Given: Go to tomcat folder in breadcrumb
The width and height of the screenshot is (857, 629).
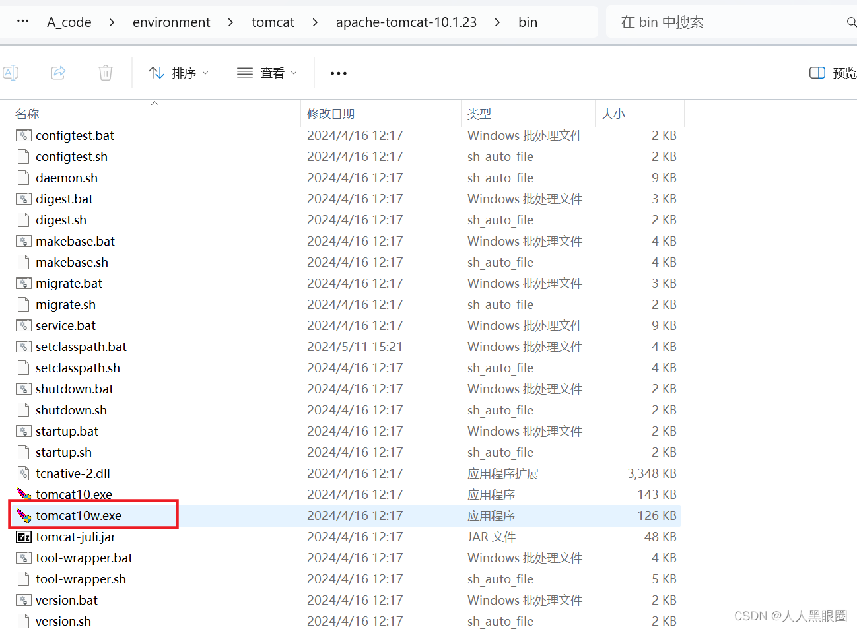Looking at the screenshot, I should [273, 22].
